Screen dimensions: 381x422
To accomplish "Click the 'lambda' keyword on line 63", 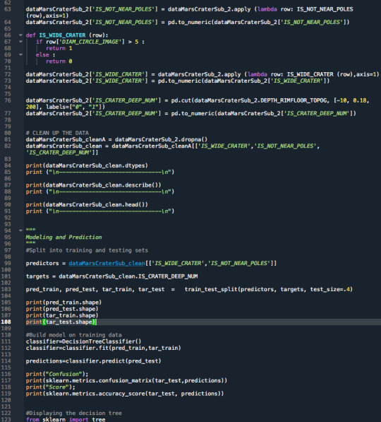I will 267,9.
